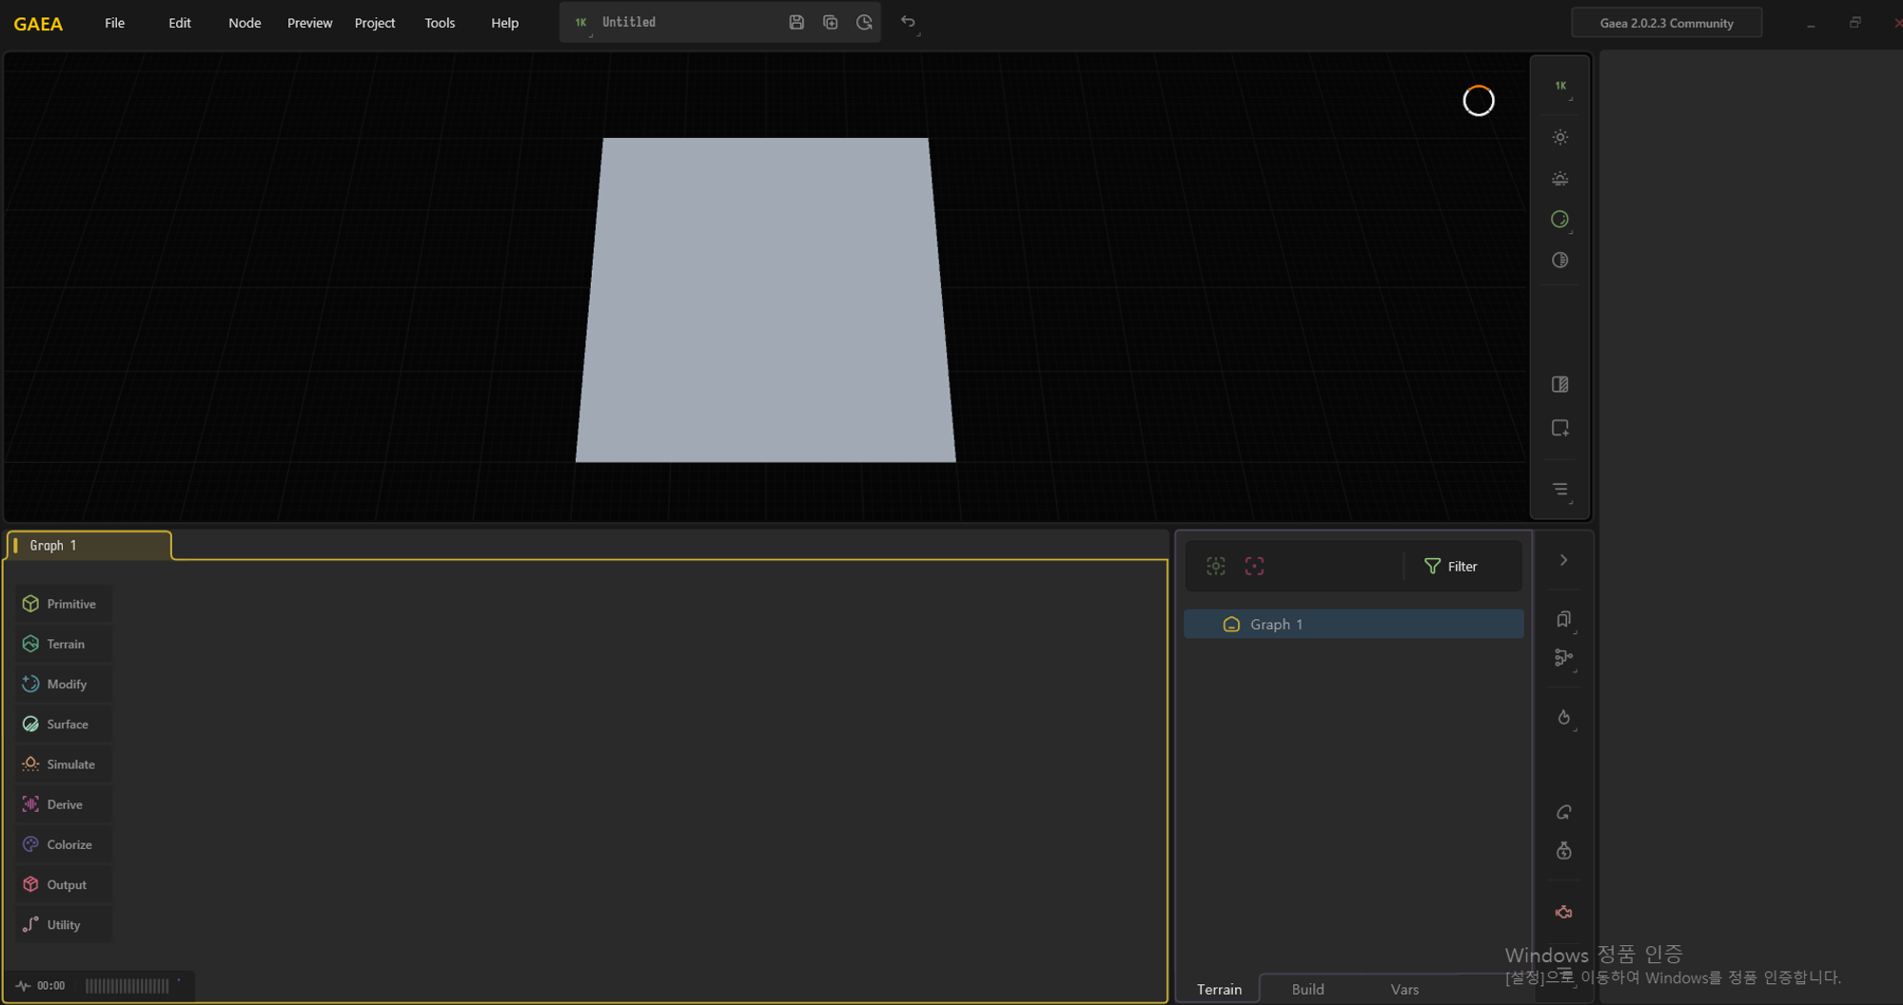This screenshot has width=1903, height=1005.
Task: Open the Node menu
Action: coord(245,23)
